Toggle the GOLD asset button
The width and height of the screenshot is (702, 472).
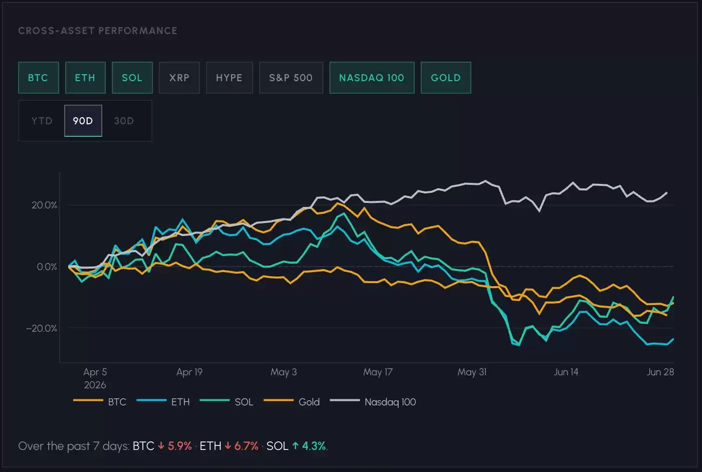point(446,78)
